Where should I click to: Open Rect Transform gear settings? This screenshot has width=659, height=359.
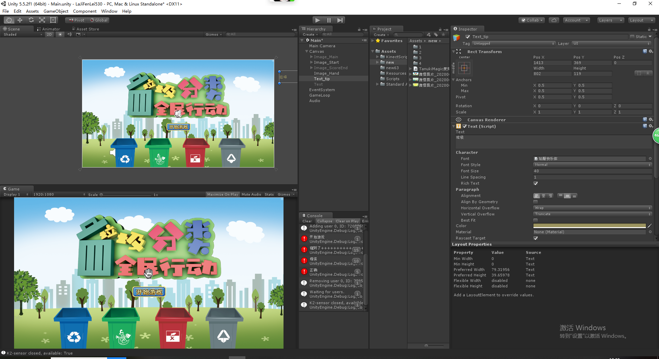pos(651,51)
